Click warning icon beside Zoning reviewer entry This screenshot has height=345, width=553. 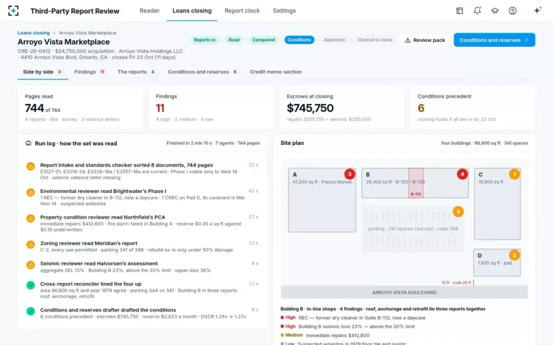(x=30, y=245)
